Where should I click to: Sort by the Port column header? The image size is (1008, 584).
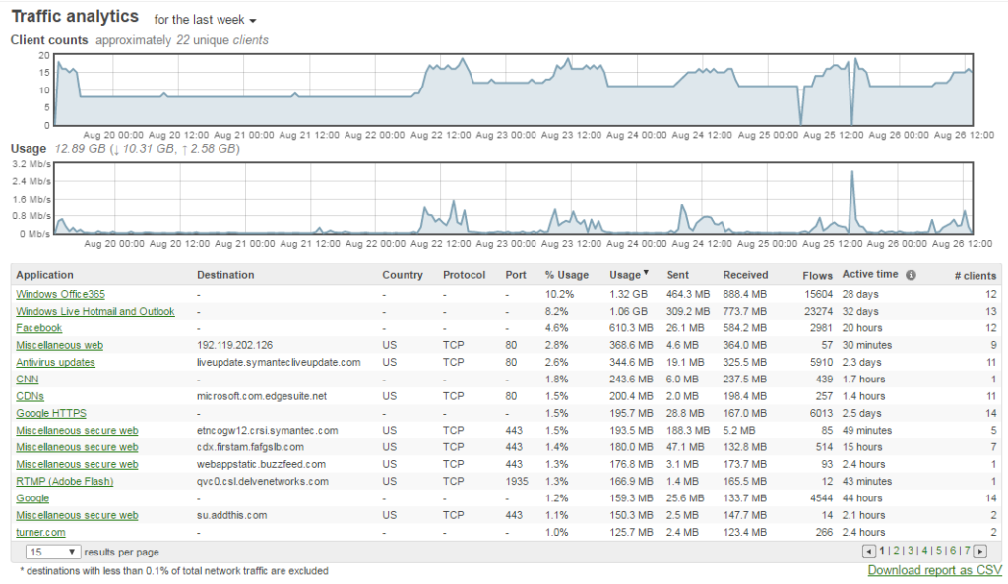516,275
